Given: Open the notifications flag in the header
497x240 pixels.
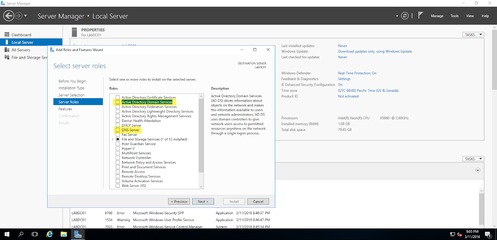Looking at the screenshot, I should point(420,15).
